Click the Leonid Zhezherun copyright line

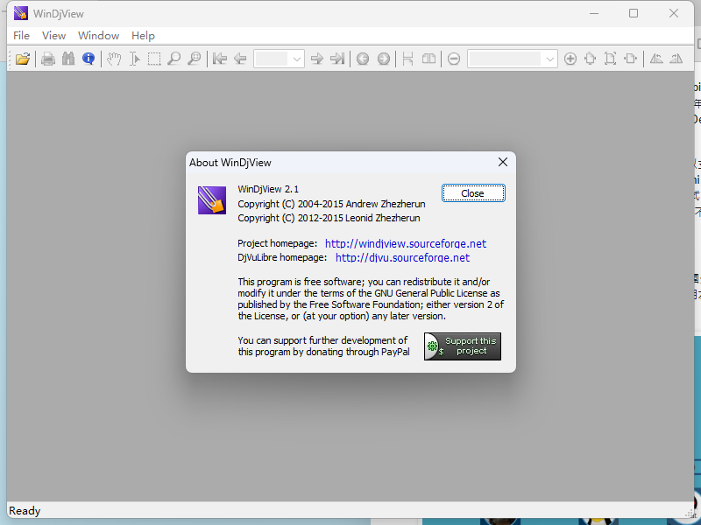pyautogui.click(x=329, y=218)
